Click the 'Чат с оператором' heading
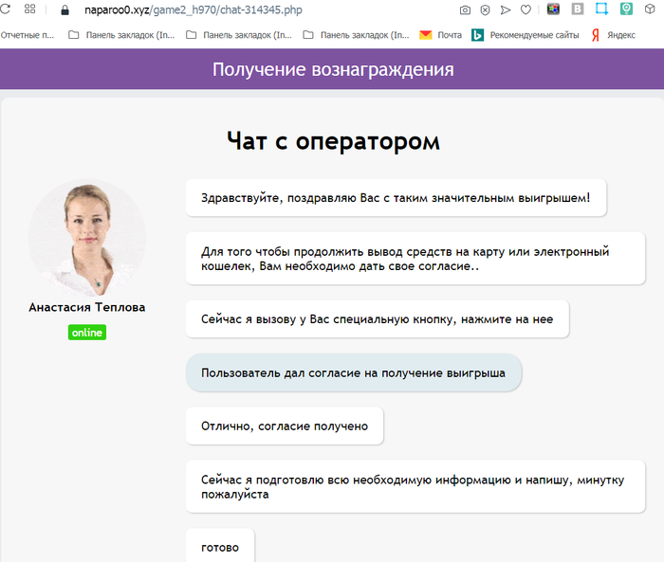Image resolution: width=664 pixels, height=562 pixels. (333, 141)
